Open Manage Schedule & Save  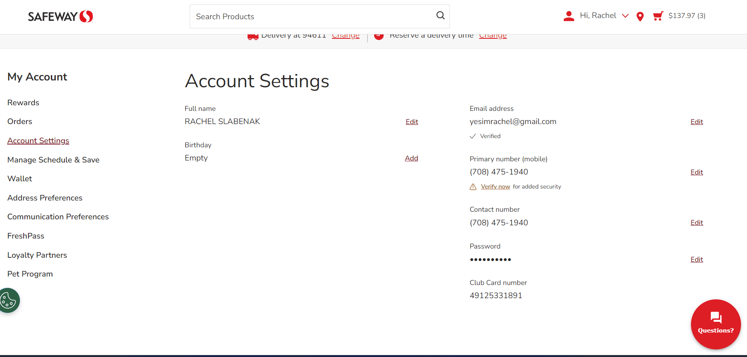click(x=53, y=160)
